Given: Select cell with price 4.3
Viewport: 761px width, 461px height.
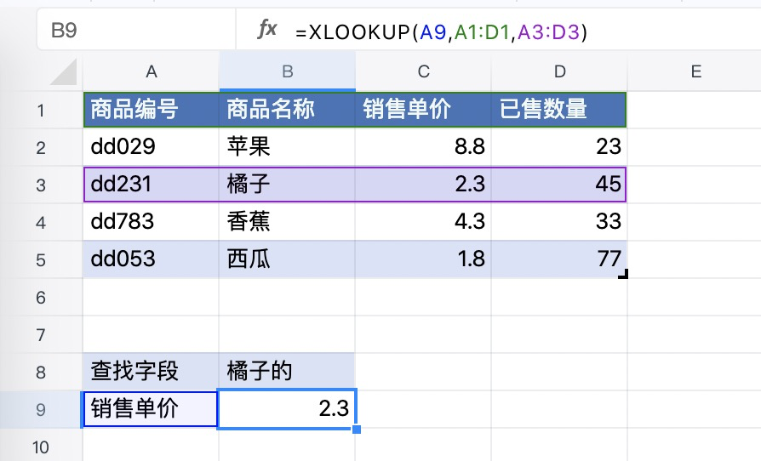Looking at the screenshot, I should pos(423,221).
